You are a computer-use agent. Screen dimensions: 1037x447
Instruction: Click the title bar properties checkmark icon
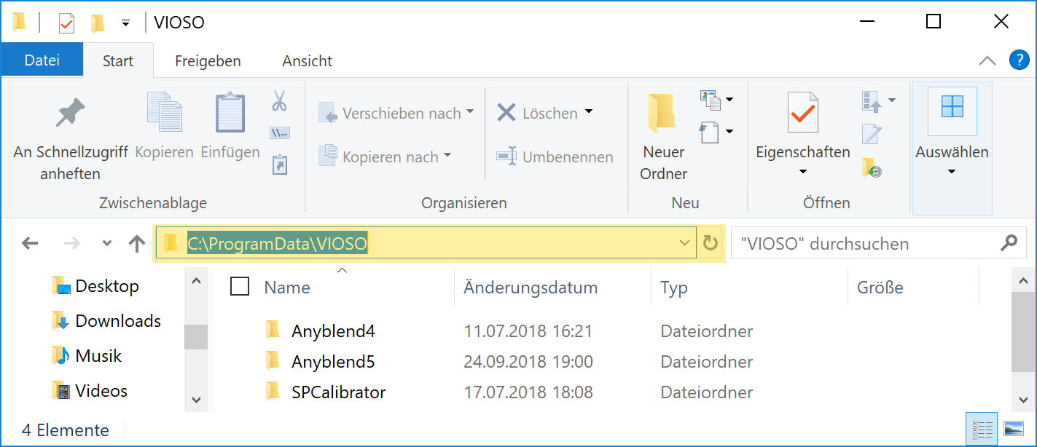click(x=66, y=23)
